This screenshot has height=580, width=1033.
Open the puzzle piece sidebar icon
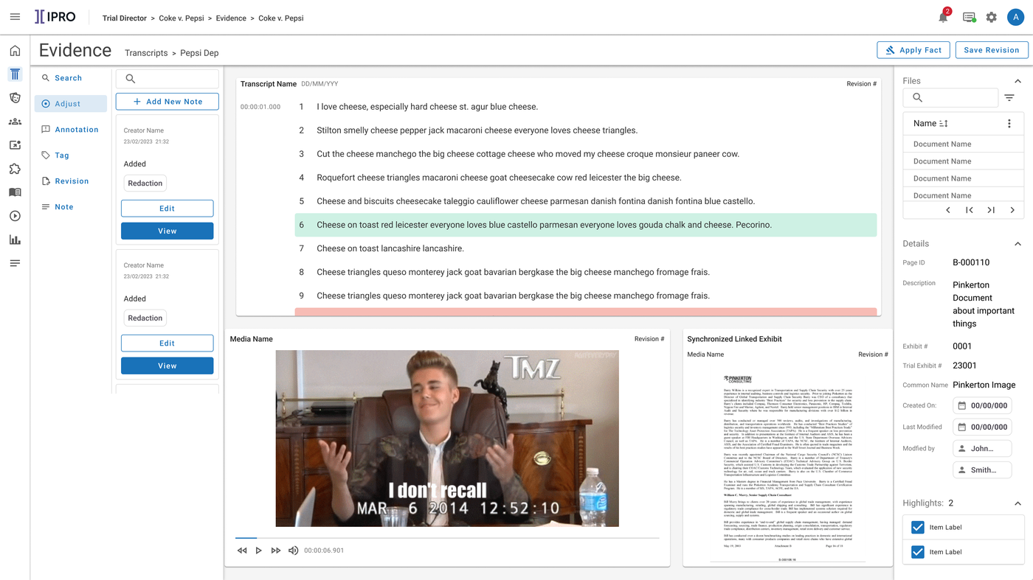click(15, 169)
